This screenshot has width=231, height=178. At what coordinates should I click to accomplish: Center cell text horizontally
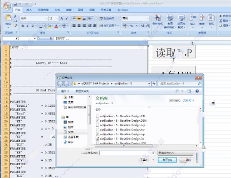click(x=79, y=26)
